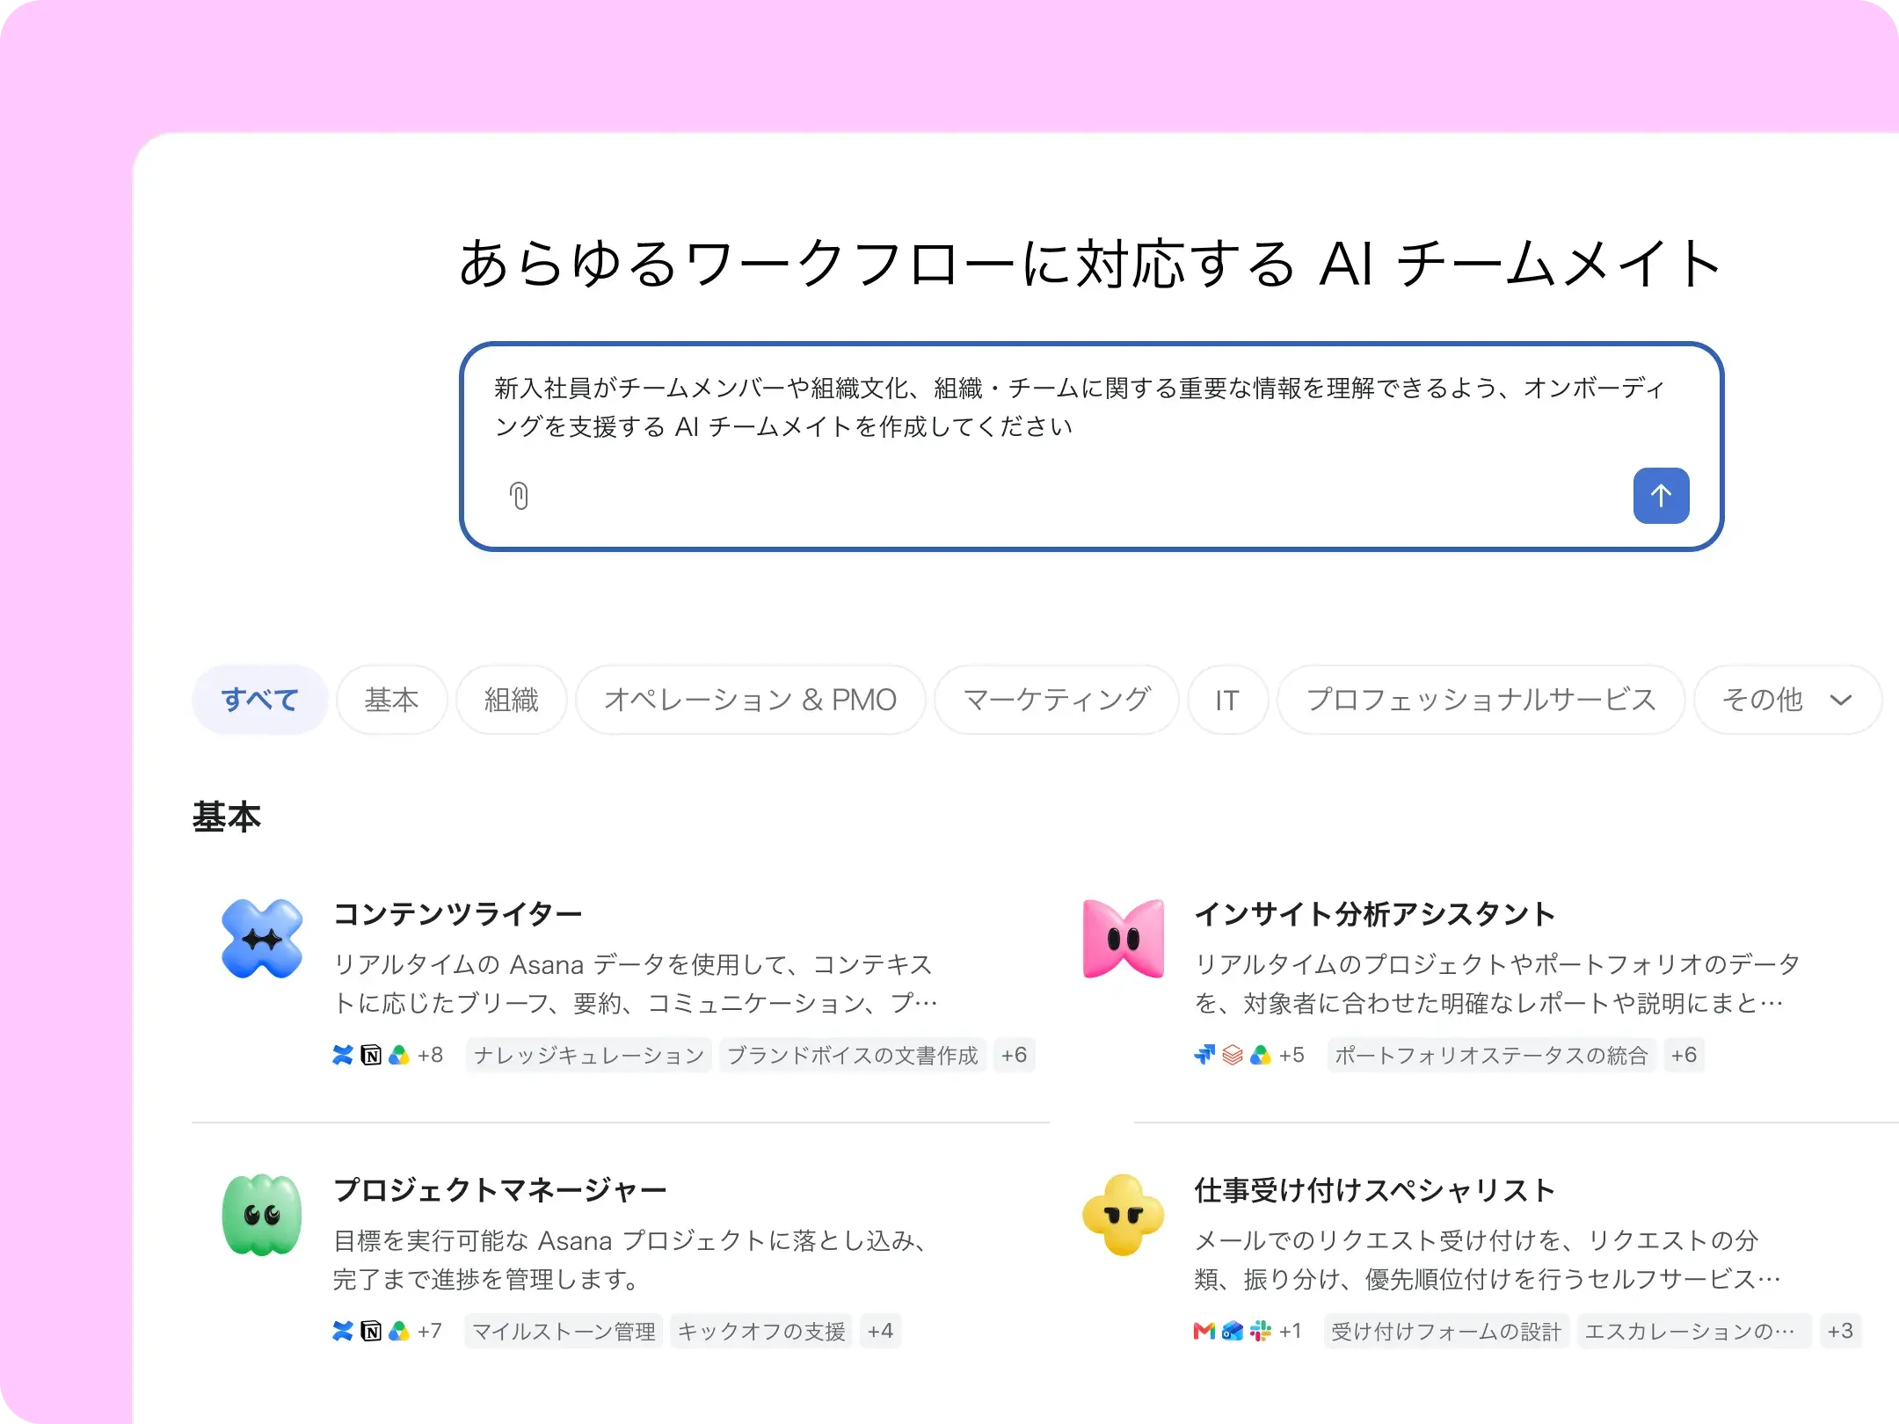The image size is (1899, 1424).
Task: Show +7 more integrations for プロジェクトマネージャー
Action: pos(429,1331)
